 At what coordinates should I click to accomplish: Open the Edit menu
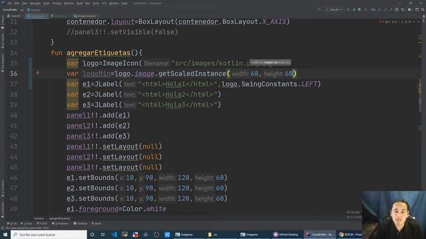[17, 3]
